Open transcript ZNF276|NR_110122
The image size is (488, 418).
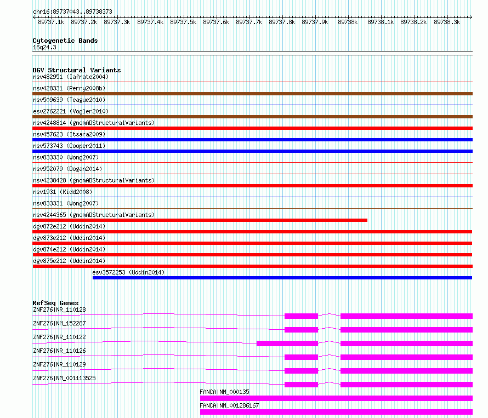pyautogui.click(x=59, y=337)
